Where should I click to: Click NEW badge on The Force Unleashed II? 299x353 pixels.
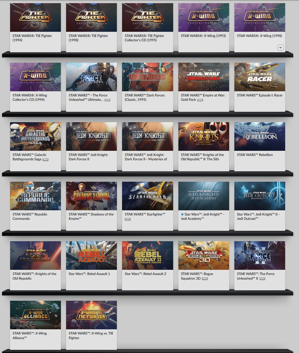[x=262, y=279]
